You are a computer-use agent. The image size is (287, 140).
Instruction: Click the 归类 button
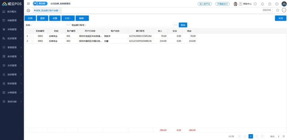[x=30, y=18]
